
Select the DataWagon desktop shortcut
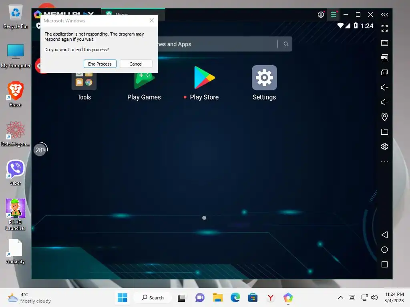tap(16, 134)
